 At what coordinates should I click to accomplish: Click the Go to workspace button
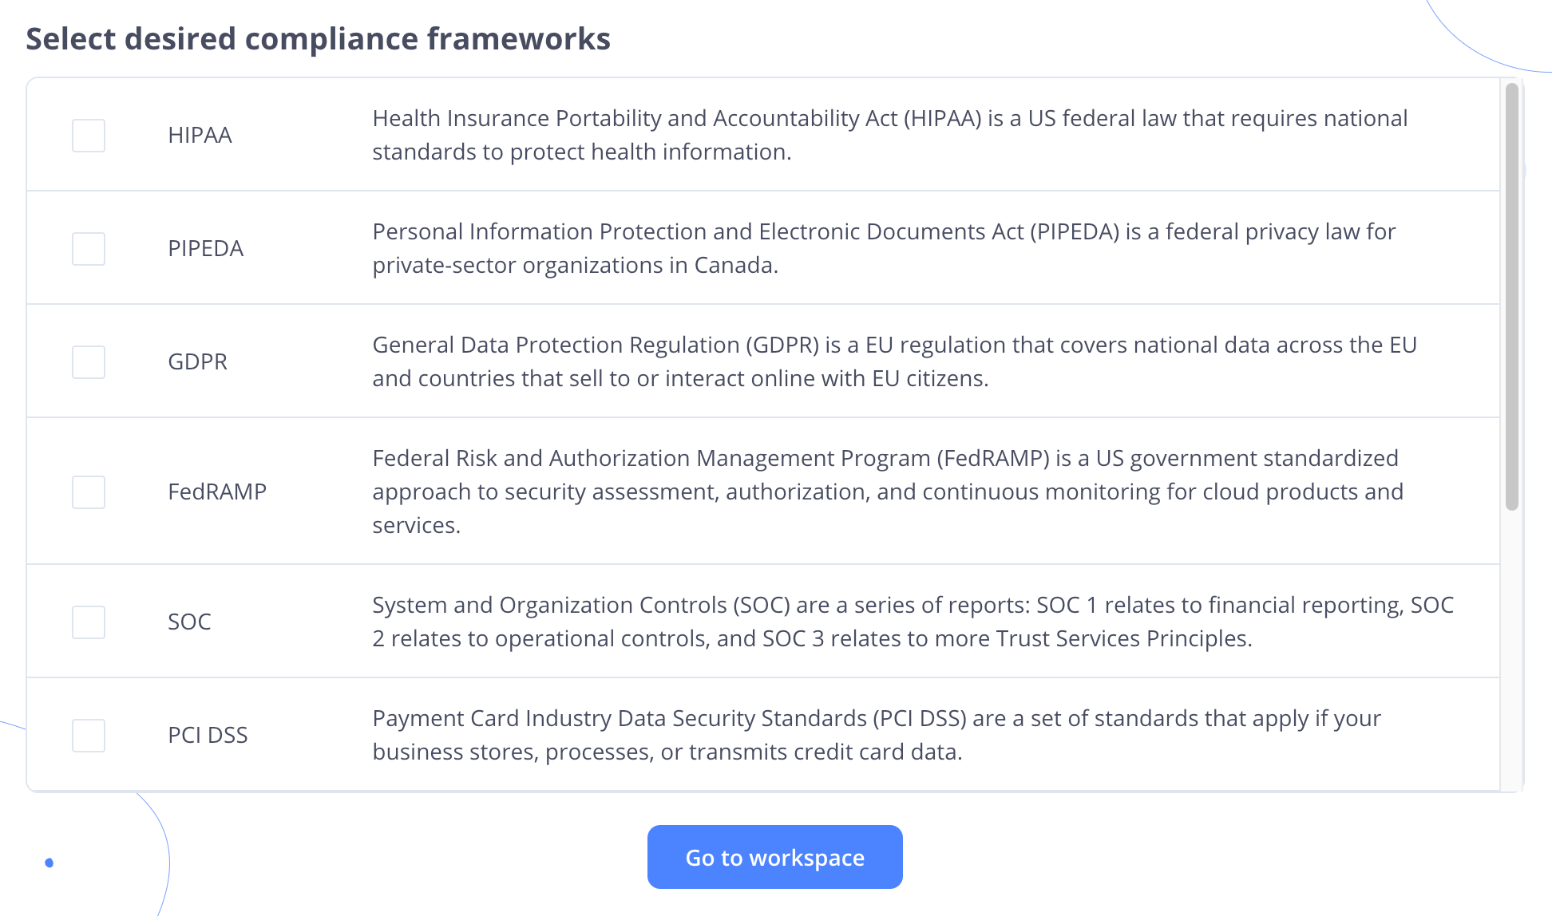coord(774,857)
